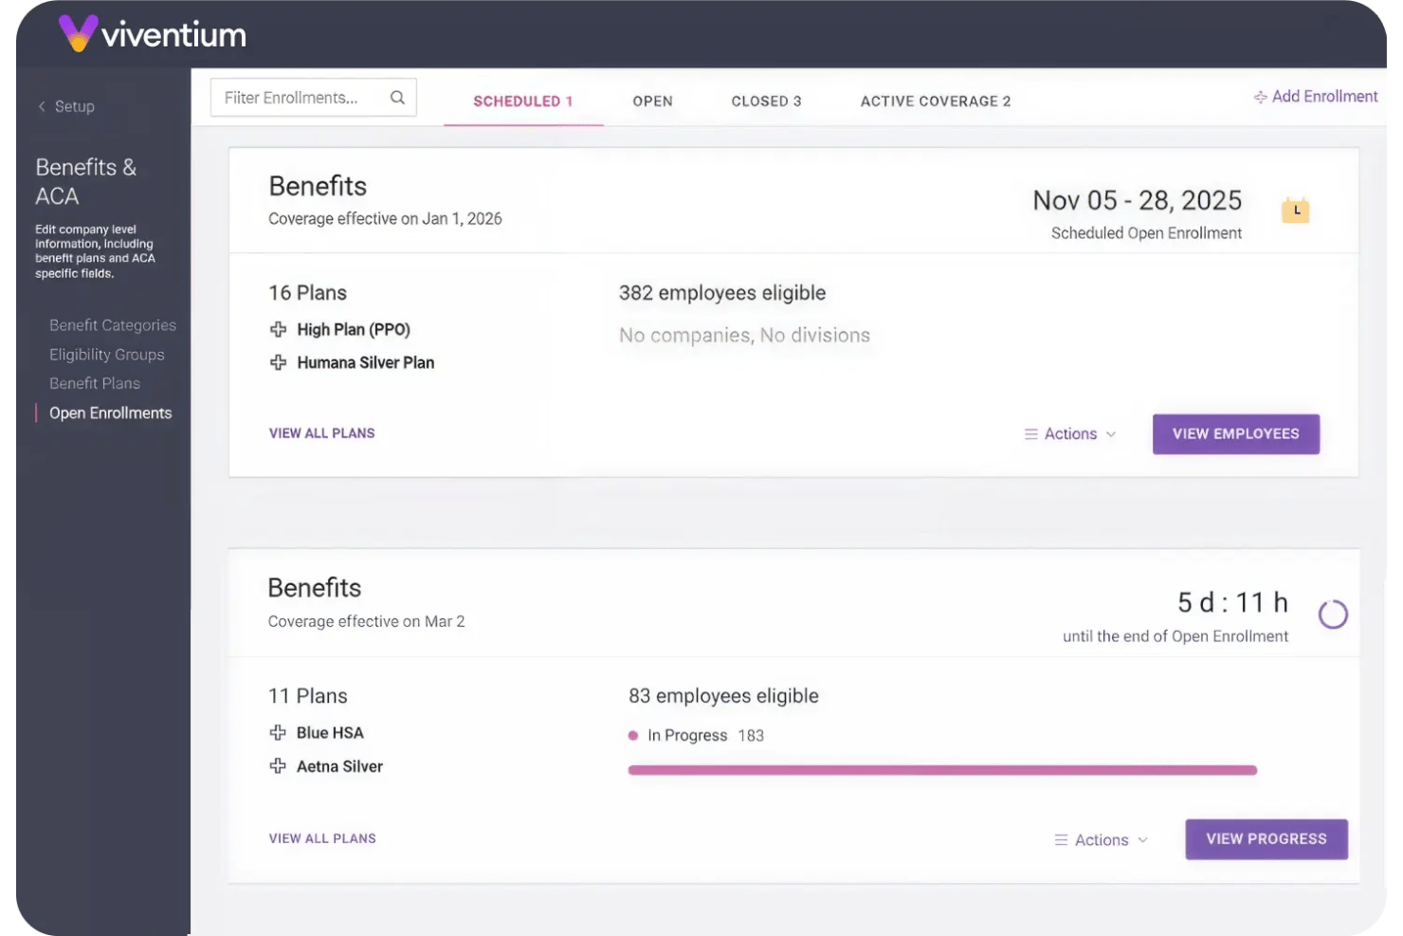Viewport: 1403px width, 936px height.
Task: Click the Nov 05 - 28, 2025 date
Action: [x=1138, y=200]
